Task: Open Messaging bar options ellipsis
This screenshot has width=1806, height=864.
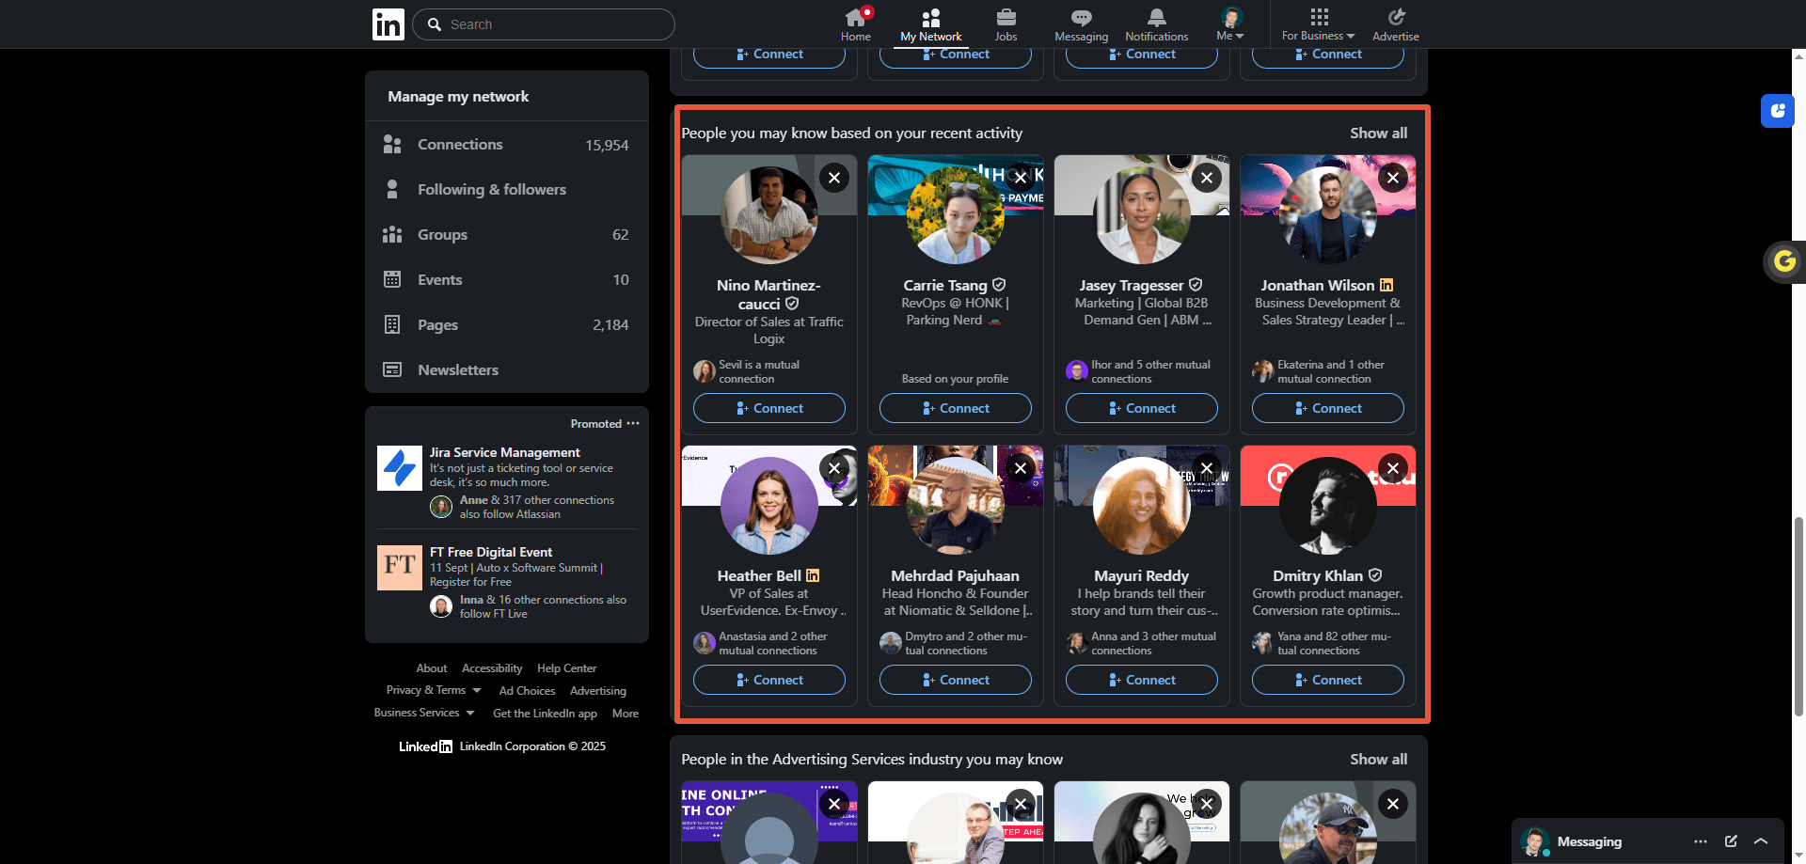Action: point(1701,841)
